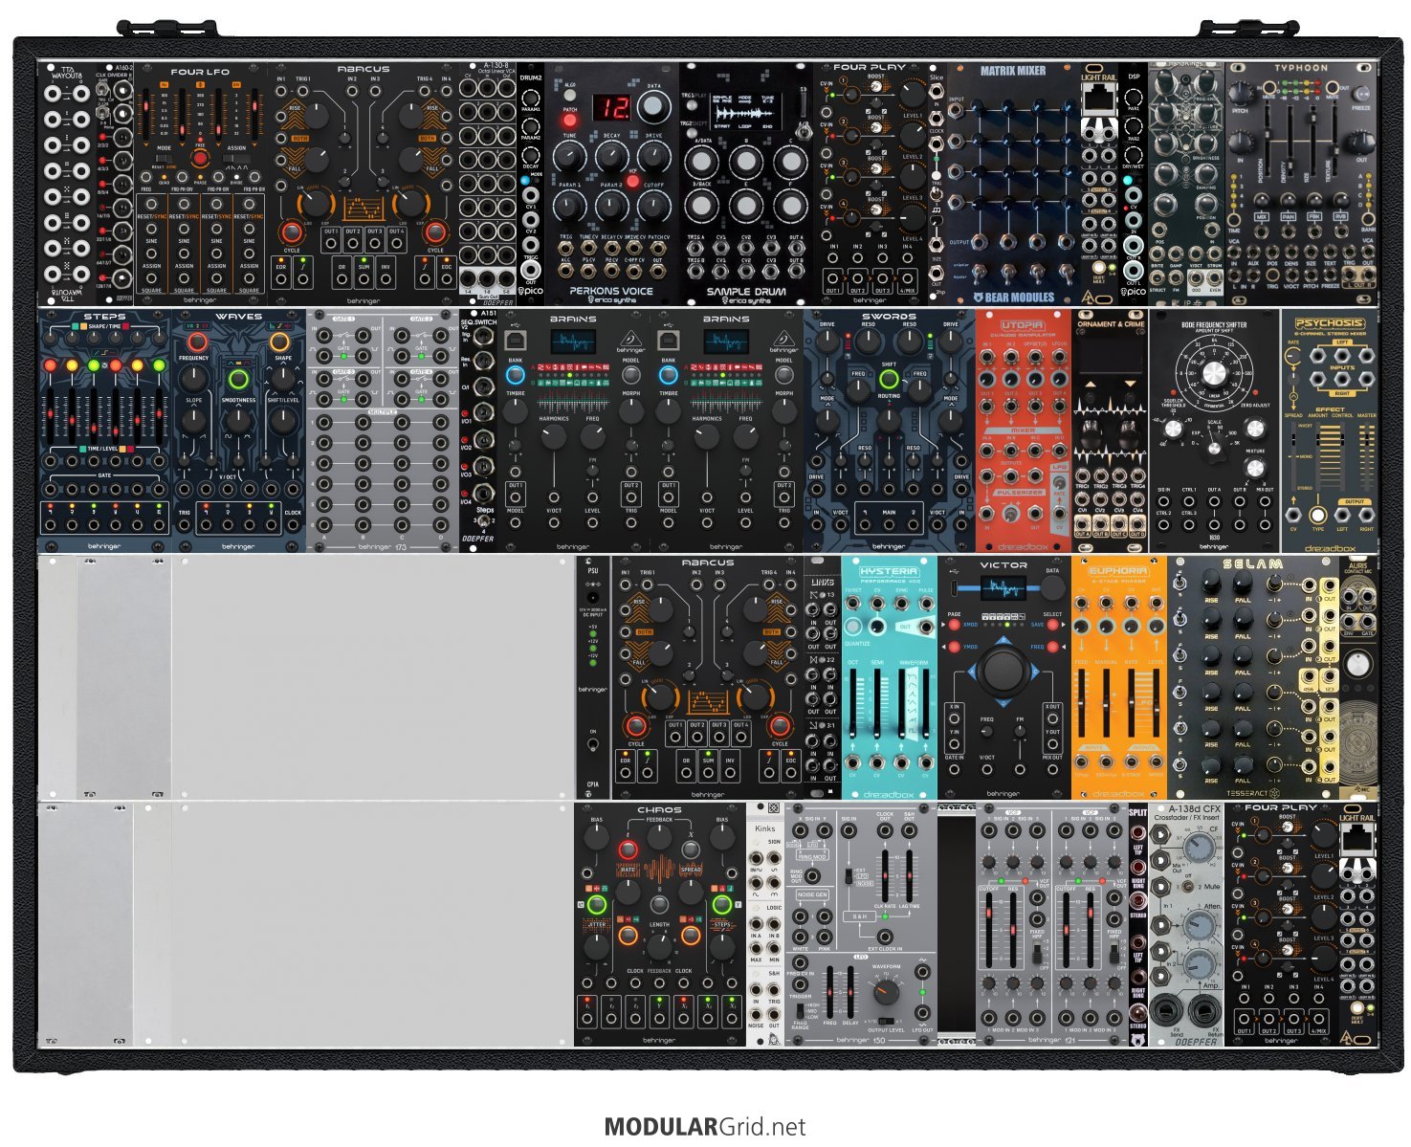Image resolution: width=1411 pixels, height=1147 pixels.
Task: Click the green SMOOTHNESS knob on Waves
Action: pos(238,378)
